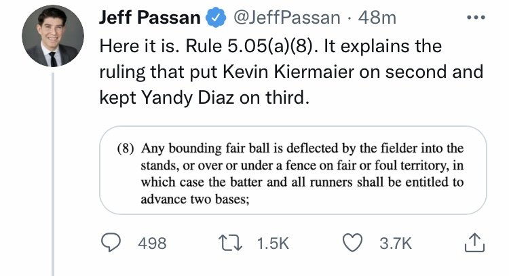The height and width of the screenshot is (276, 509).
Task: Select the tweet text about Rule 5.05(a)(8)
Action: tap(291, 72)
